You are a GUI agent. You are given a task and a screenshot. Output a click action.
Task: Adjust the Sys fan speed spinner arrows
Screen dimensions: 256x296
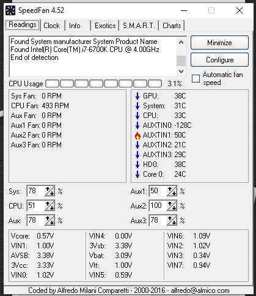pos(49,191)
